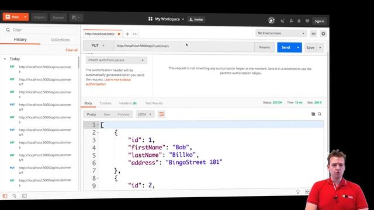The width and height of the screenshot is (374, 210).
Task: Select the response Body tab
Action: [88, 103]
